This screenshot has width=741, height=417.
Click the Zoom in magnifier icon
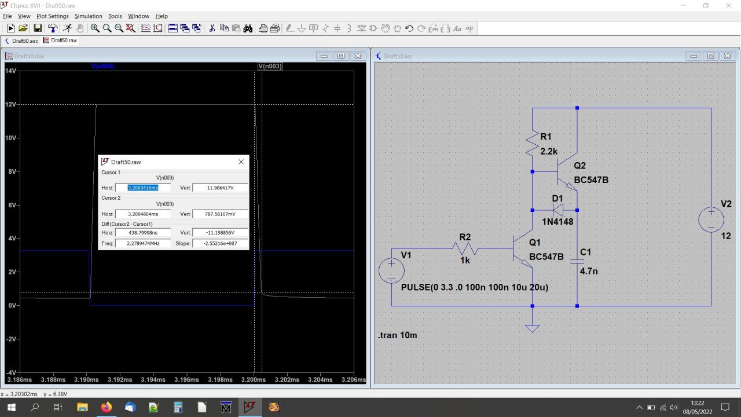tap(95, 28)
